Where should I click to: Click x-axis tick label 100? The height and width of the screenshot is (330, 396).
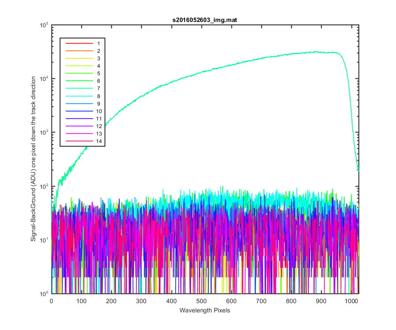click(x=81, y=301)
